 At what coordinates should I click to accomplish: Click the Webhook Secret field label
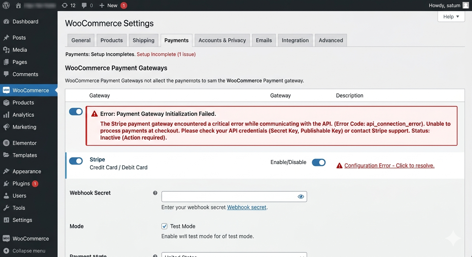point(90,193)
